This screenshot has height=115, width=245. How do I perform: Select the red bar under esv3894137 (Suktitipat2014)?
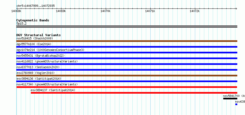(x=134, y=93)
